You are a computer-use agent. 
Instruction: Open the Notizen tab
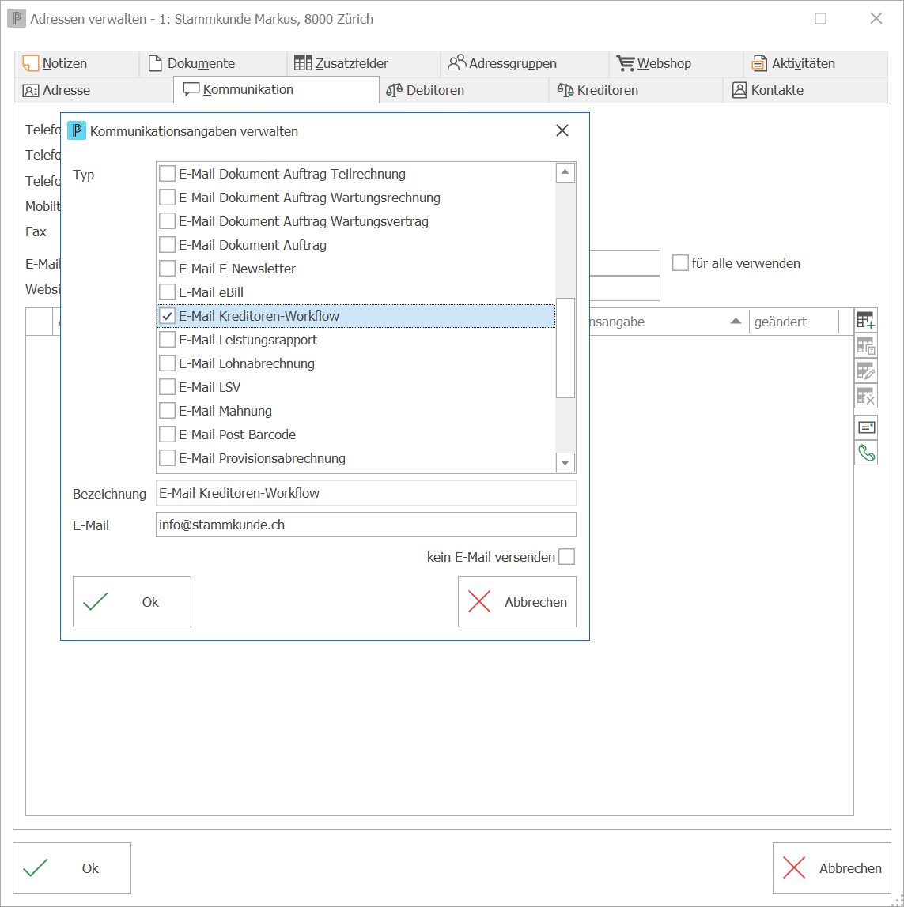[77, 63]
